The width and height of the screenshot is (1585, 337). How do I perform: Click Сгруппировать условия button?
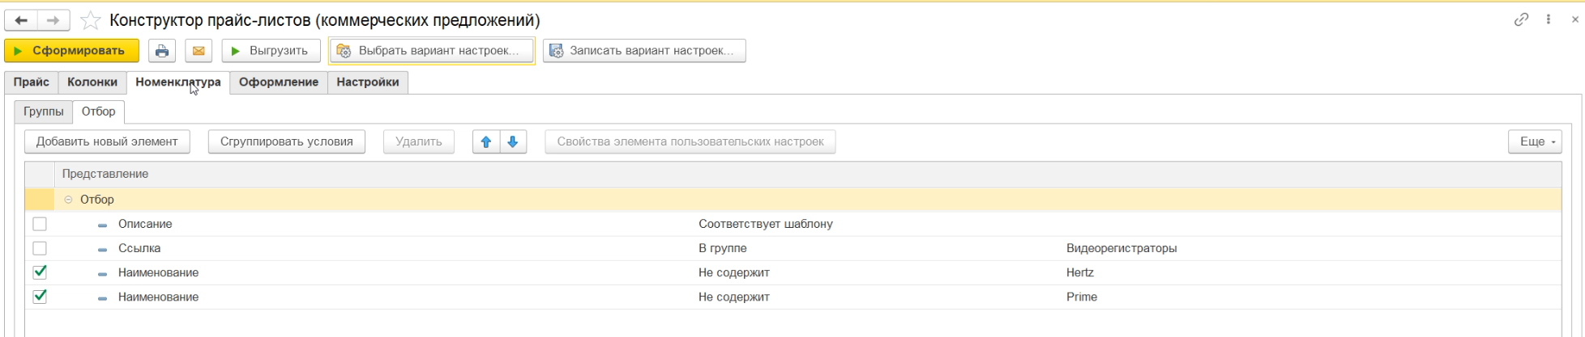287,142
